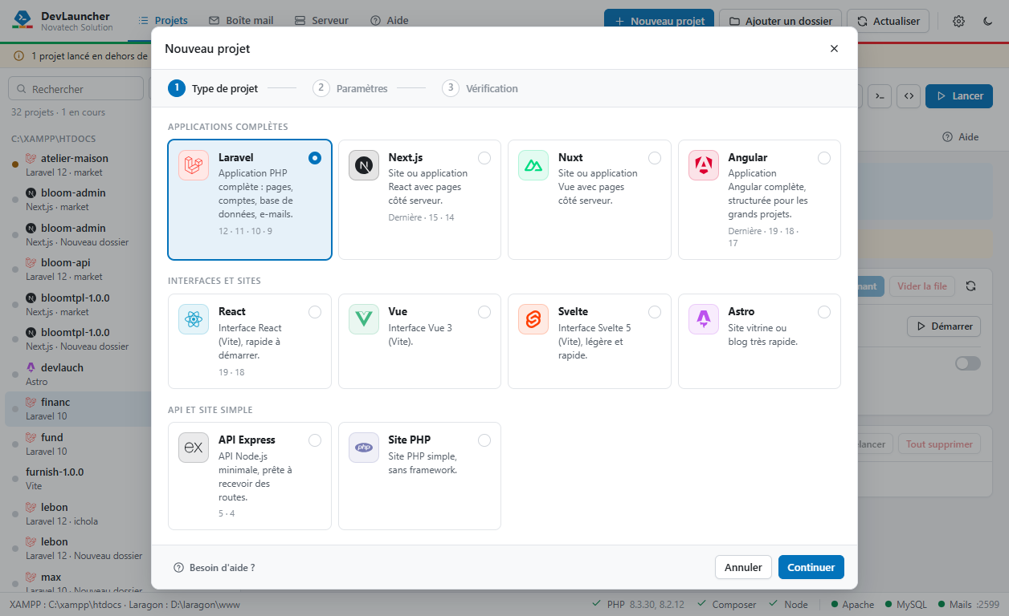Click the Node status entry
Viewport: 1009px width, 616px height.
click(789, 605)
